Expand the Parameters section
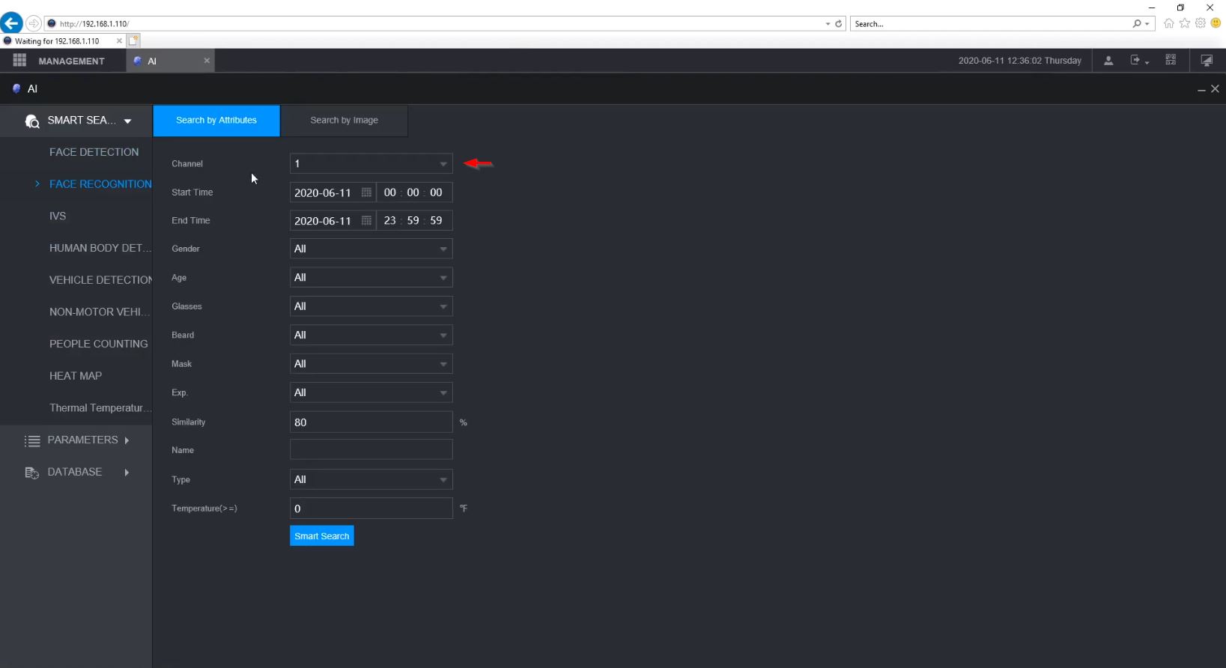Screen dimensions: 1226x668 click(x=127, y=440)
